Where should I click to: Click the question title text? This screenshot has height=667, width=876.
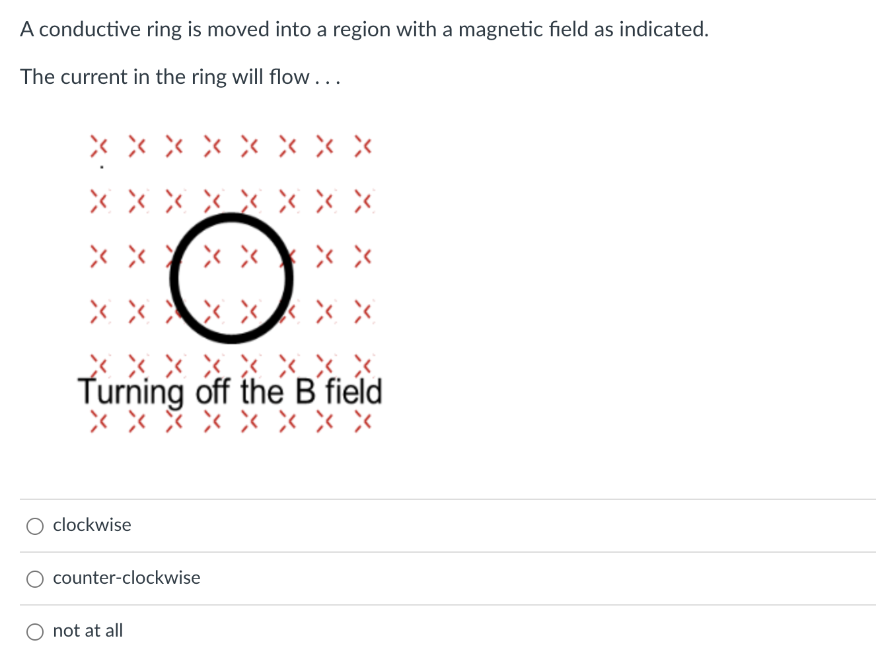(364, 29)
